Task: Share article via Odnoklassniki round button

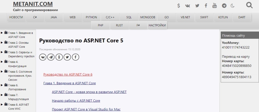Action: (59, 57)
